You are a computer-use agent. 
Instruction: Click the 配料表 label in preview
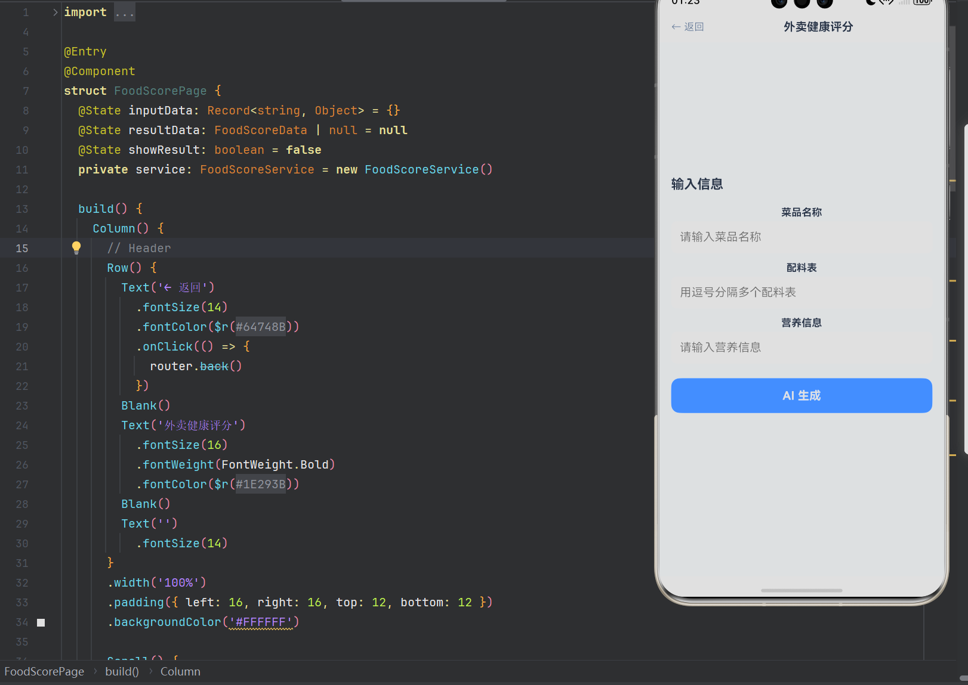(801, 268)
